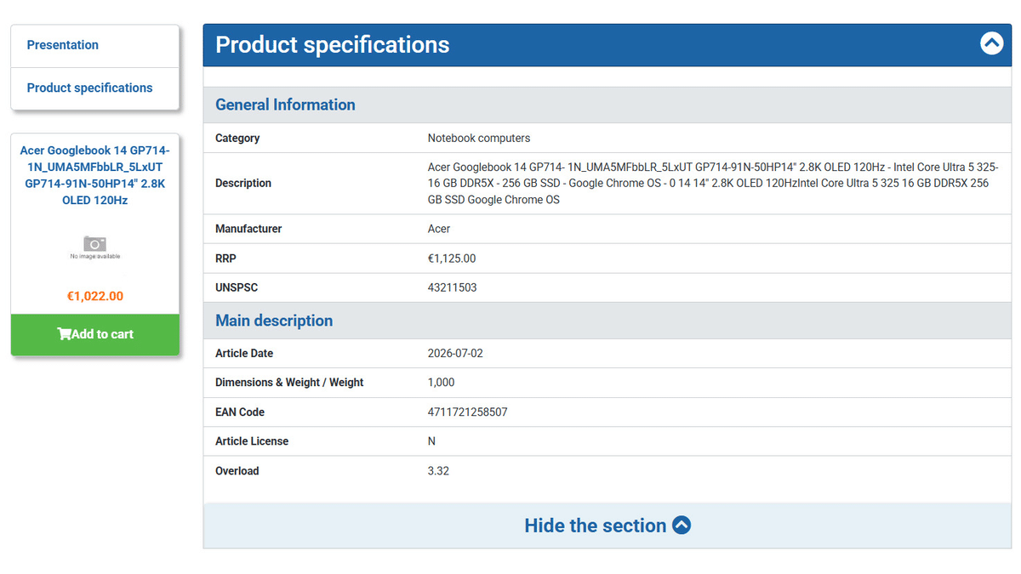
Task: Click the Main description section heading
Action: 274,321
